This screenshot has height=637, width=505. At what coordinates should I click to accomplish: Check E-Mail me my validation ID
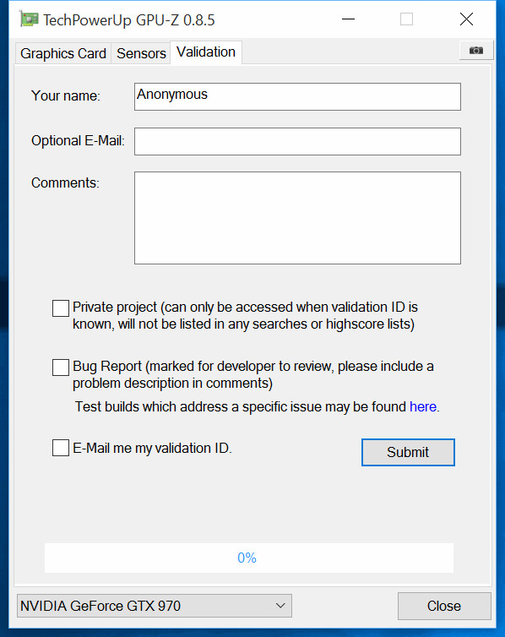61,448
